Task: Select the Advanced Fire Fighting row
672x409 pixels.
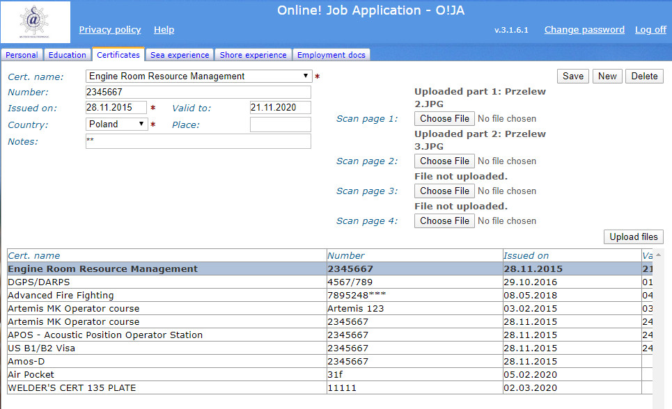Action: (x=330, y=296)
